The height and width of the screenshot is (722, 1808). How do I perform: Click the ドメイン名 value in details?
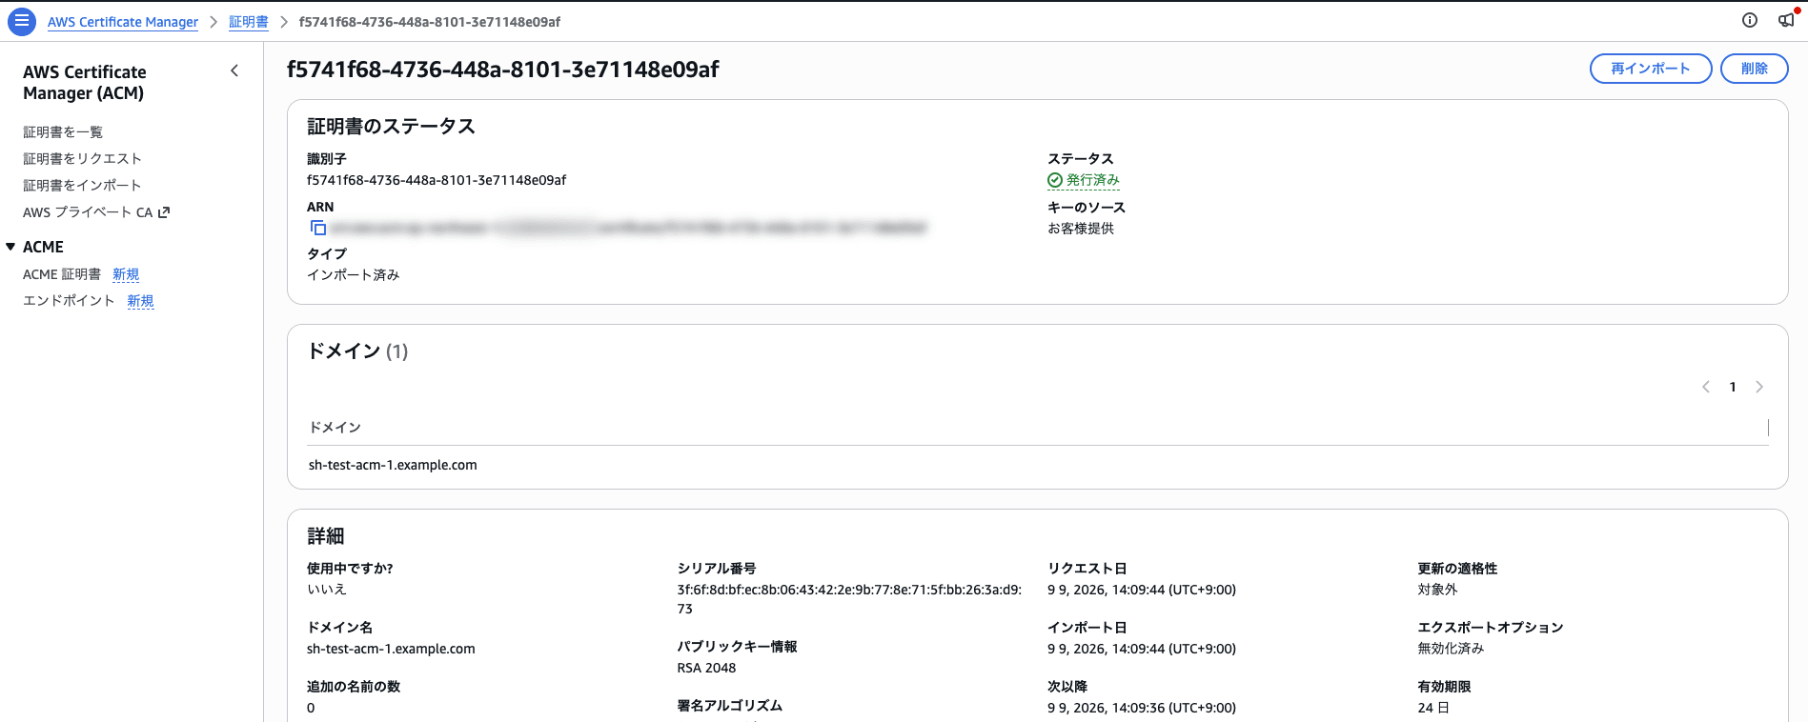(391, 649)
